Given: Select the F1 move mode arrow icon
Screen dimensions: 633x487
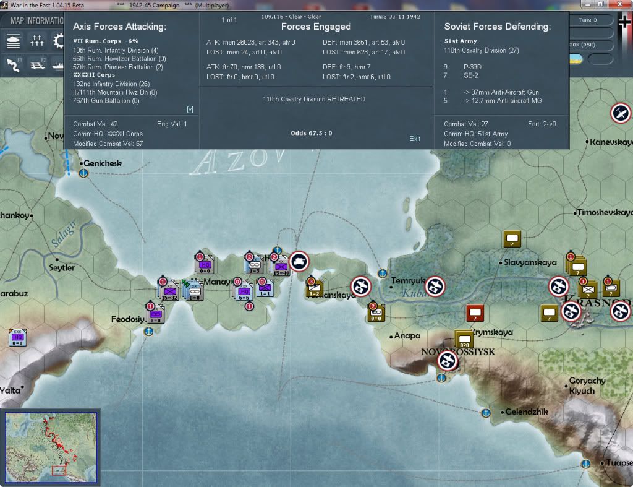Looking at the screenshot, I should (14, 64).
